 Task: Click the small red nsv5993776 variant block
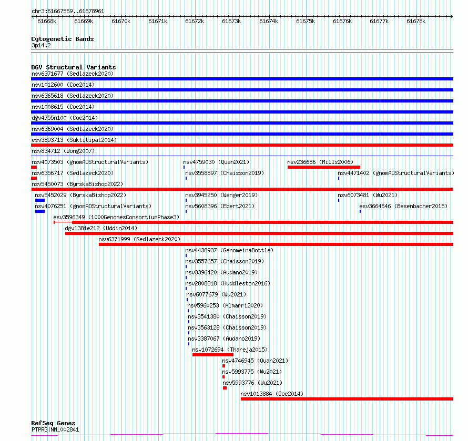225,388
